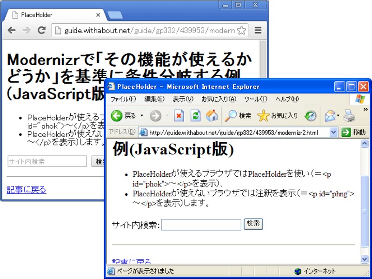Click the Refresh icon in IE toolbar
Image resolution: width=372 pixels, height=279 pixels.
pyautogui.click(x=195, y=115)
